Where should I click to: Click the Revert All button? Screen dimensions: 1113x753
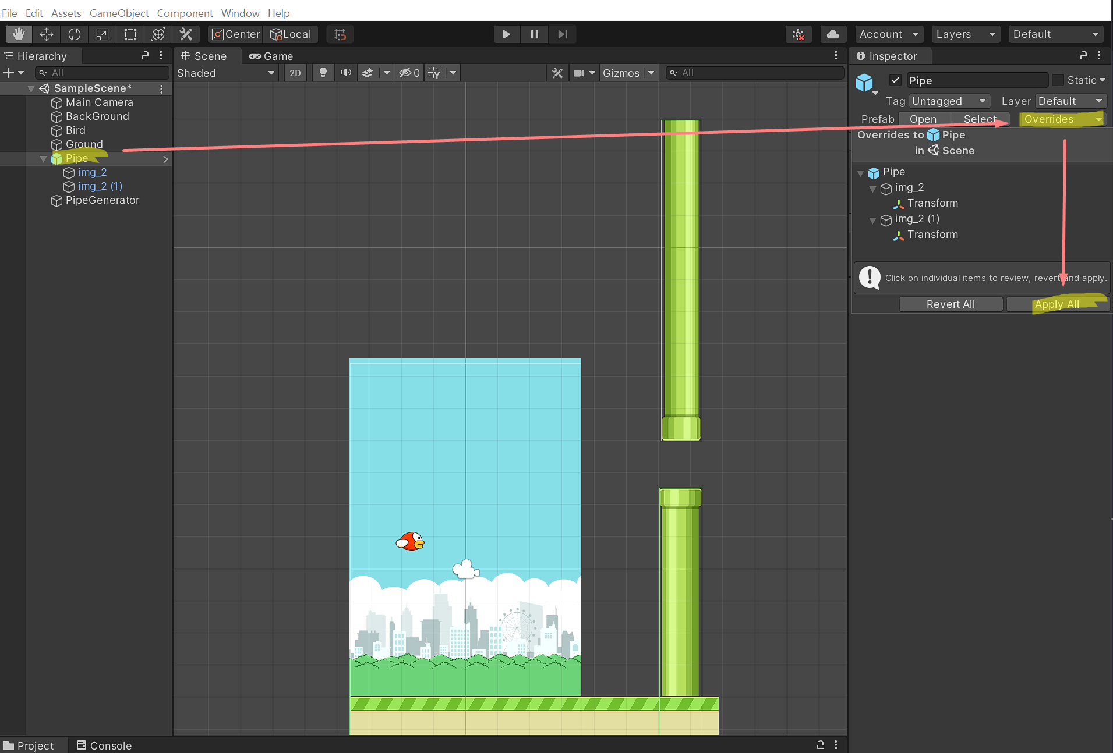[951, 304]
